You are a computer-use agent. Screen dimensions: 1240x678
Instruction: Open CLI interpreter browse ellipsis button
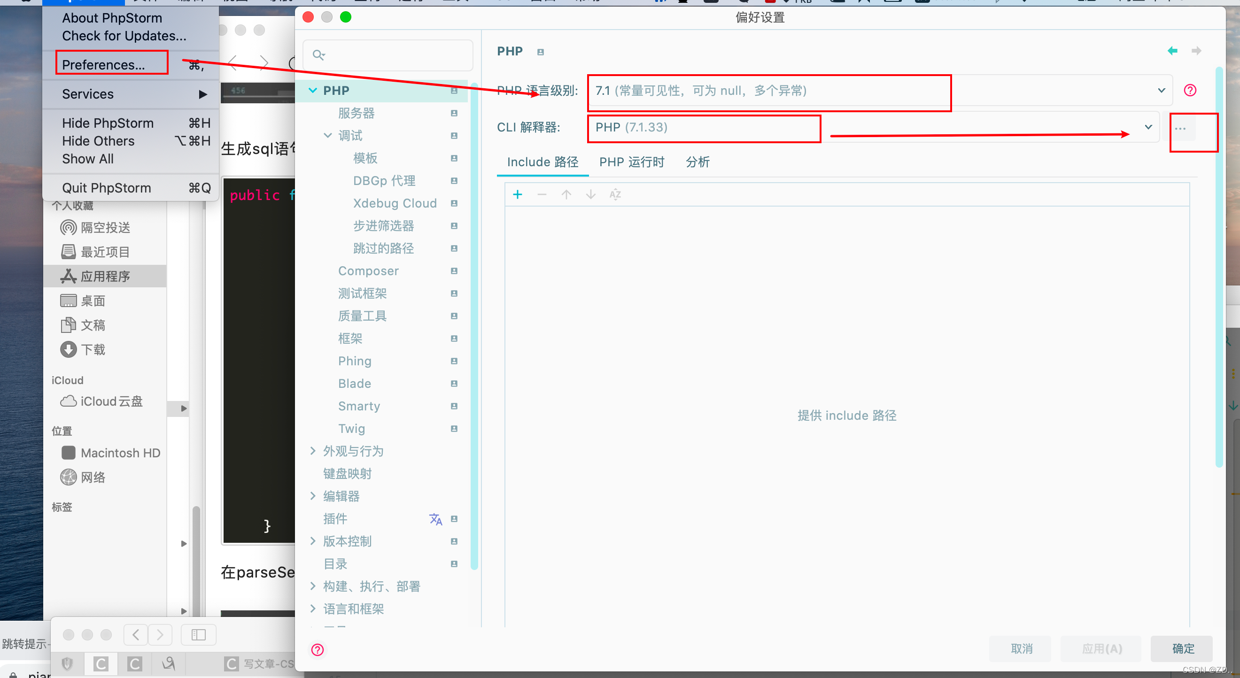point(1180,129)
